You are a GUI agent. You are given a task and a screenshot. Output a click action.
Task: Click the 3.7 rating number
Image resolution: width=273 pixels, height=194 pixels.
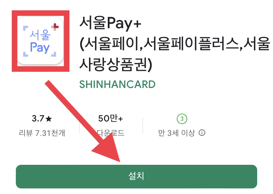click(x=38, y=119)
